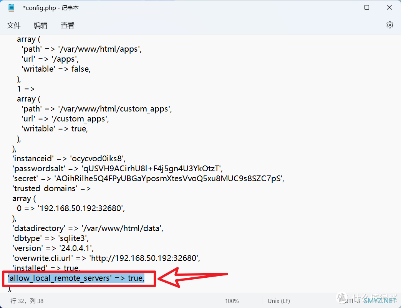This screenshot has width=401, height=308.
Task: Click the 0 => '192.168.50.192:32680' line
Action: click(x=71, y=208)
